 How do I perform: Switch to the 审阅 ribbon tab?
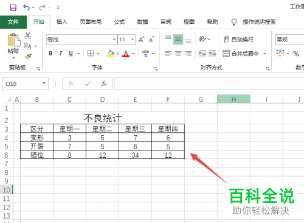click(x=166, y=22)
